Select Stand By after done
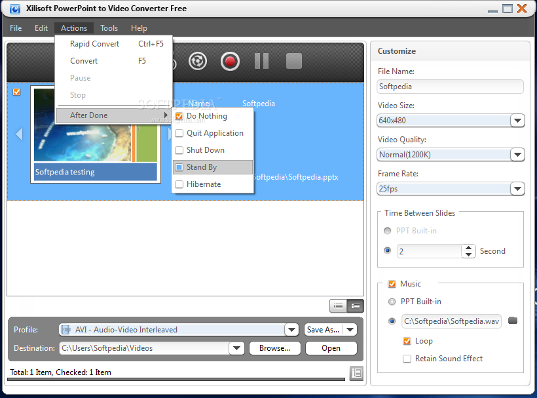Image resolution: width=537 pixels, height=398 pixels. pyautogui.click(x=213, y=167)
